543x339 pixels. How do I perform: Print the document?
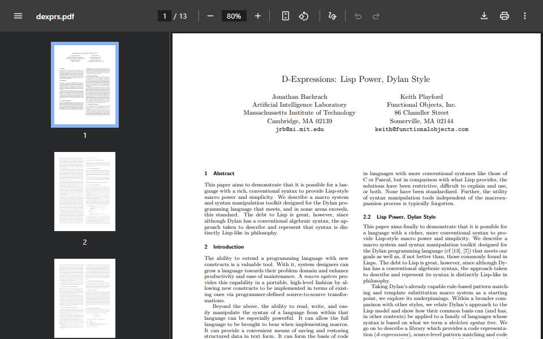504,16
